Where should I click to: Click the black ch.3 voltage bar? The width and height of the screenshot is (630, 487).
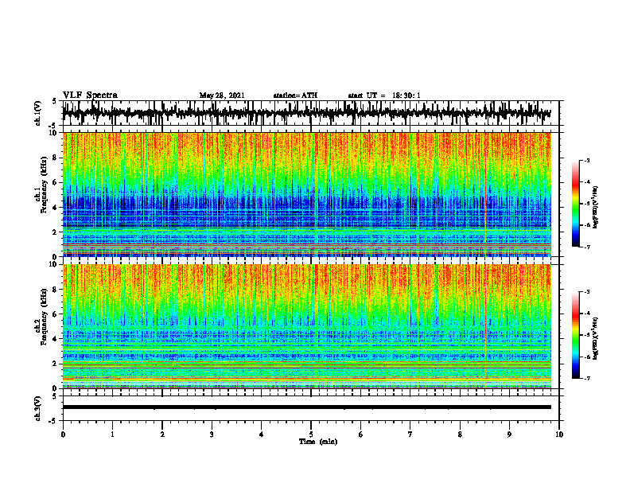point(306,407)
